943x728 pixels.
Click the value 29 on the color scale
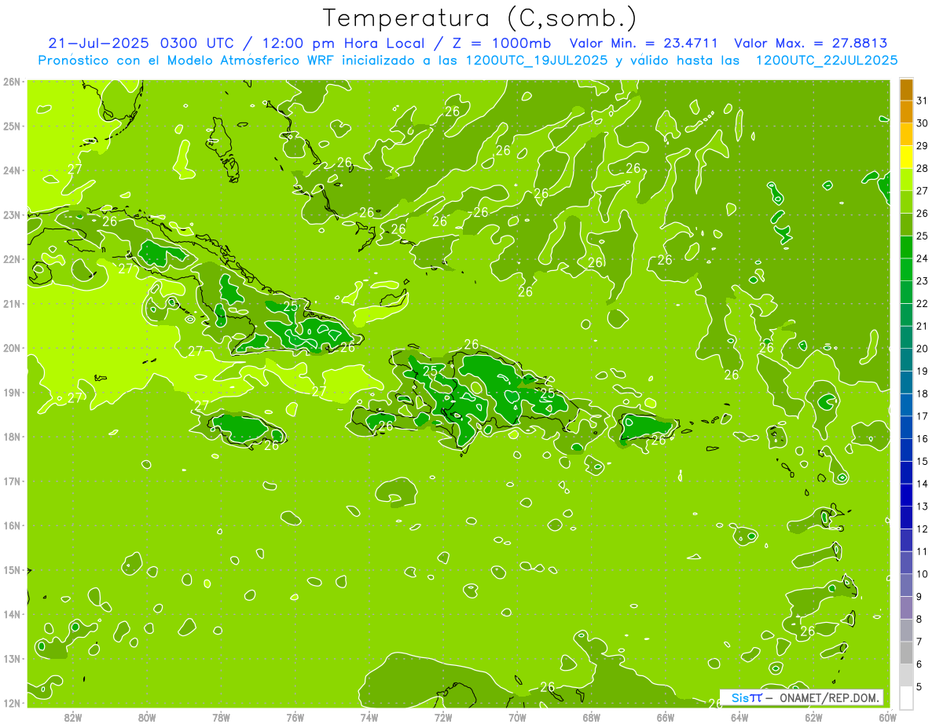tap(923, 146)
